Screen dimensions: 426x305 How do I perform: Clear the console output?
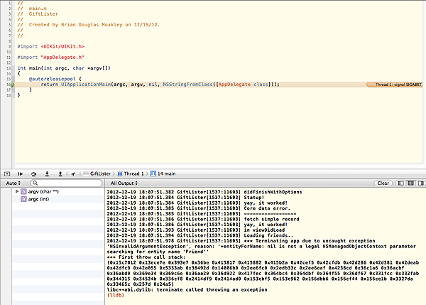383,183
